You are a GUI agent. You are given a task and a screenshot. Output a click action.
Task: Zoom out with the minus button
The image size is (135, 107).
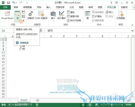click(102, 105)
